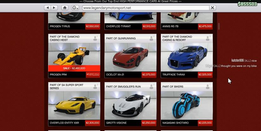Screen dimensions: 261x131
Task: Go forward with the browser forward arrow
Action: click(54, 8)
